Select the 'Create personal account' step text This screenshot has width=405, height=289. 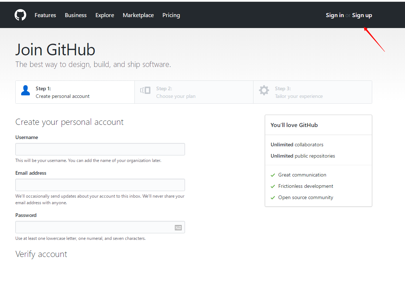click(63, 96)
